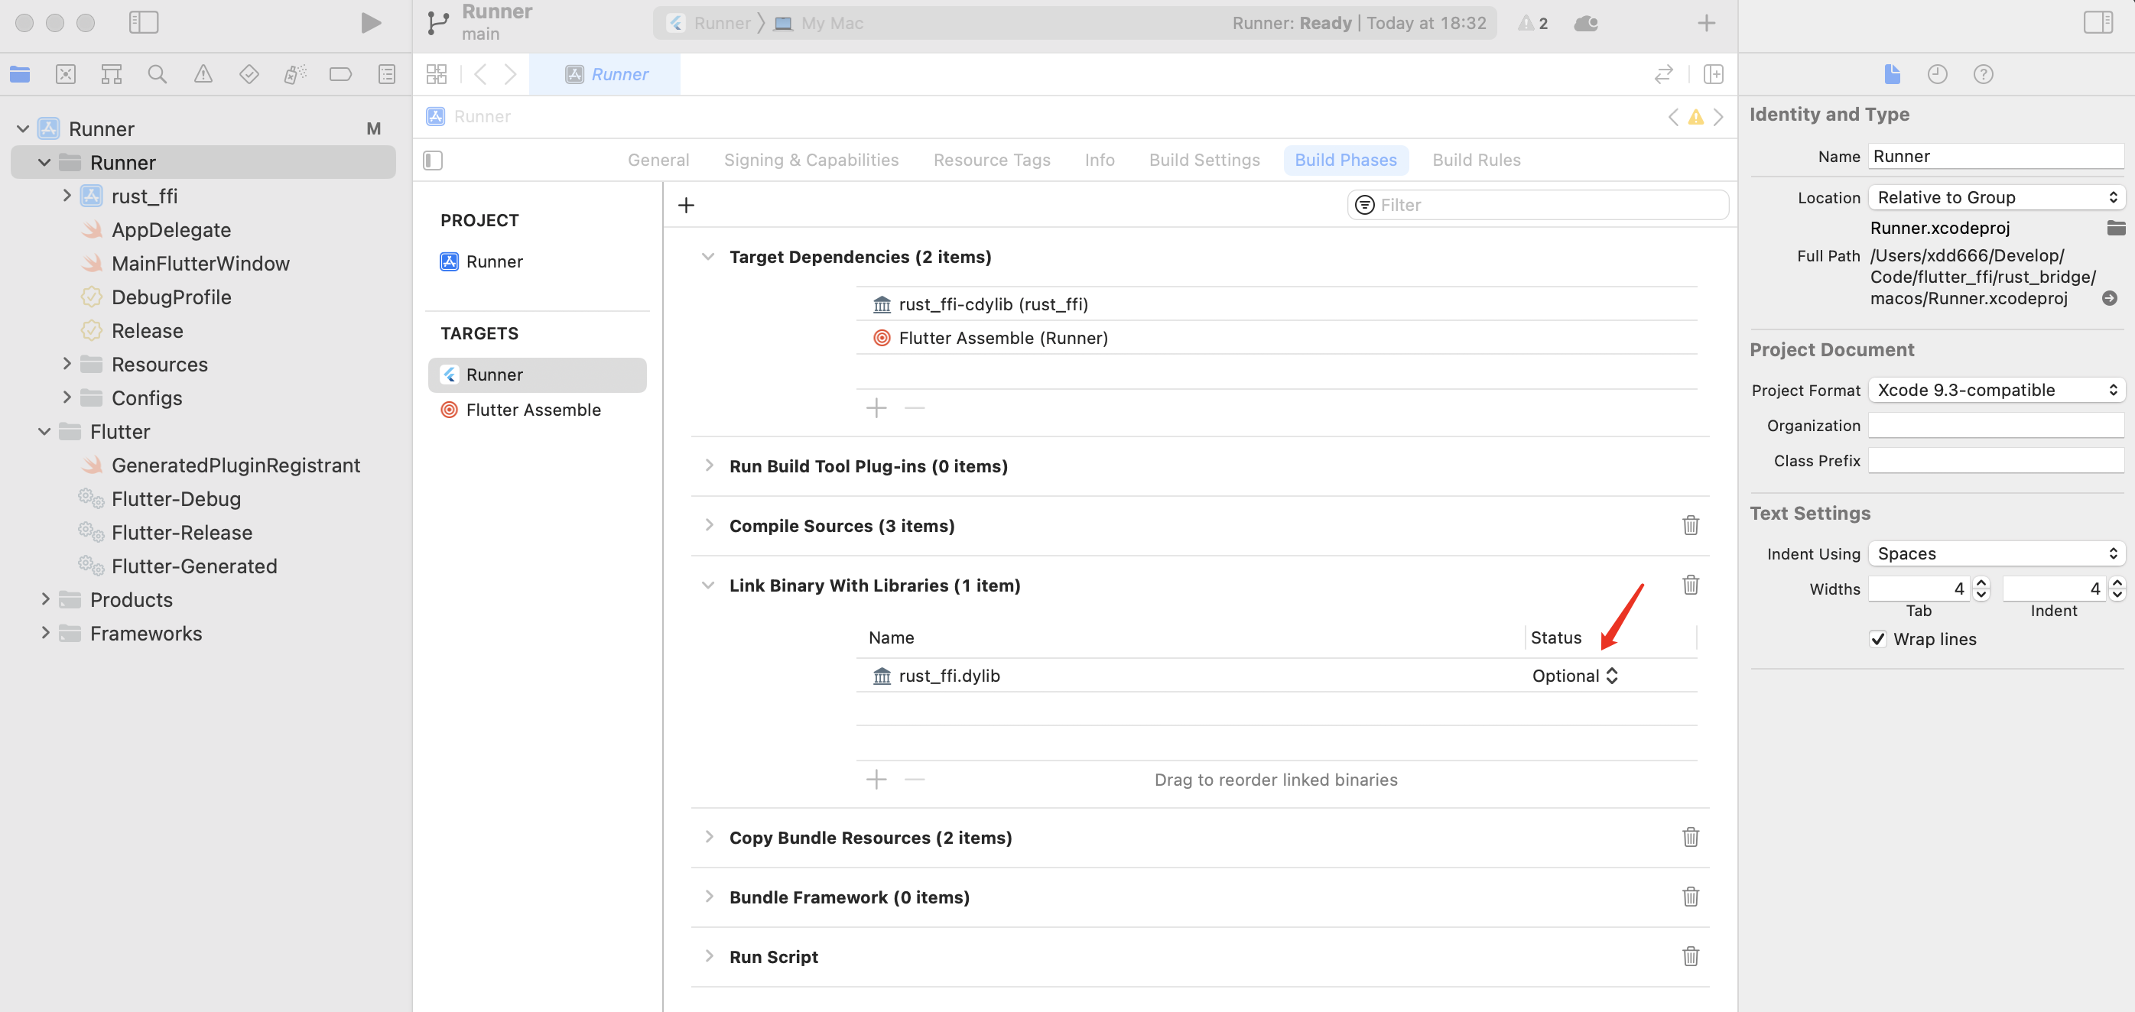
Task: Show the History inspector clock icon
Action: pyautogui.click(x=1937, y=75)
